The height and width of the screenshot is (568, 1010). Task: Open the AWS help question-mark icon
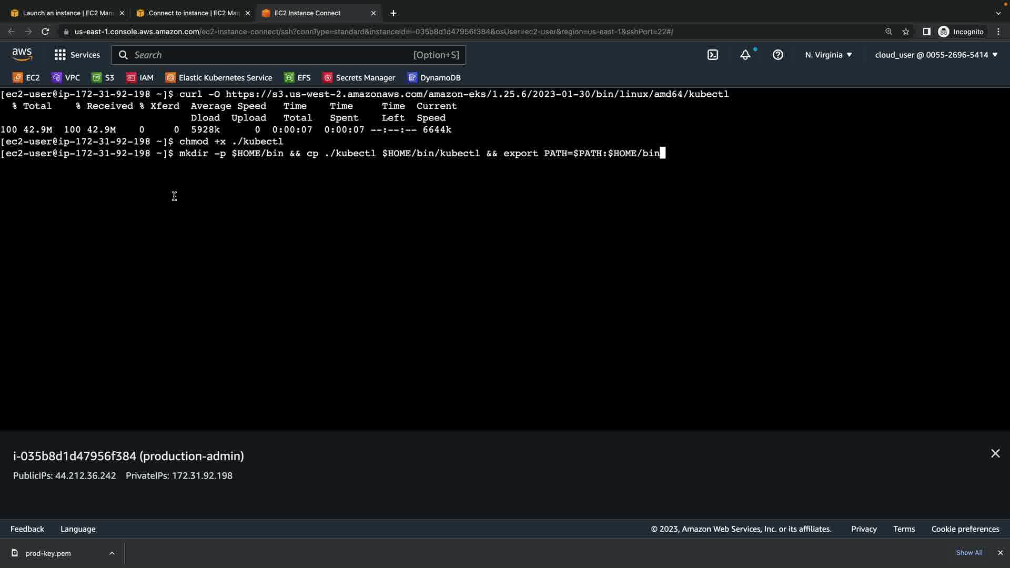click(777, 55)
